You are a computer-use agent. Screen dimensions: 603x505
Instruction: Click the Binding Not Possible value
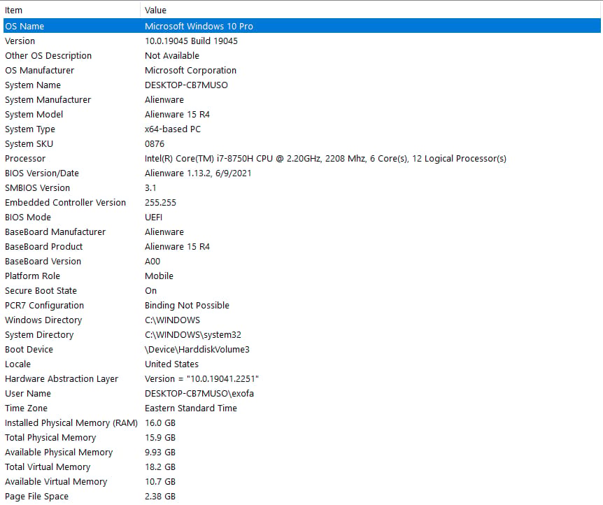point(187,306)
